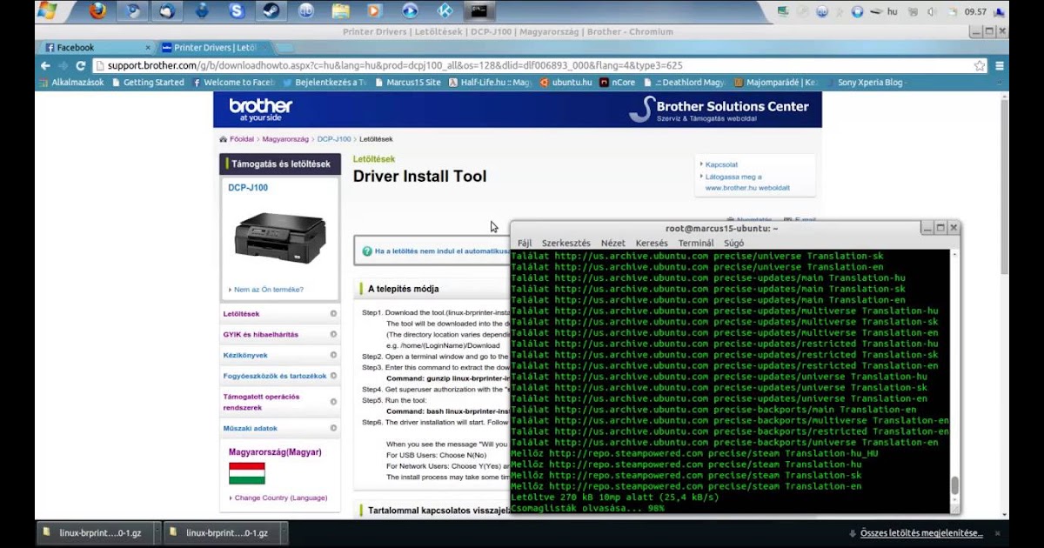Open the Chromium hamburger menu
This screenshot has height=548, width=1044.
pyautogui.click(x=1000, y=65)
